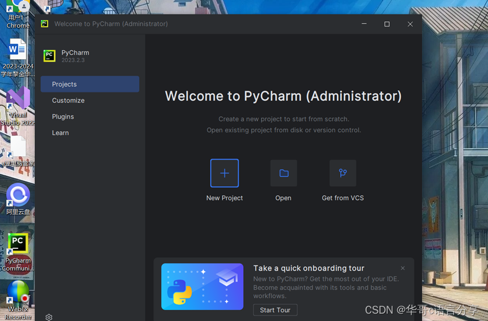Click the PyCharm logo beside version 2023.2.3
The image size is (488, 321).
pyautogui.click(x=50, y=56)
